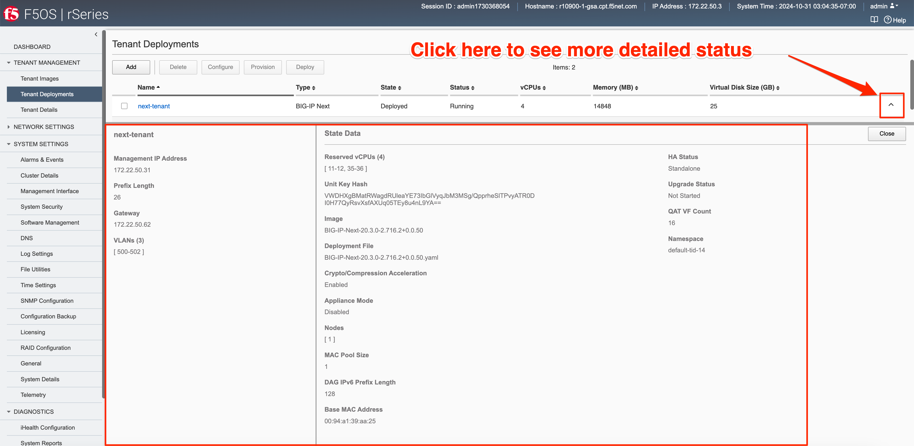Open the next-tenant link
This screenshot has width=914, height=446.
pyautogui.click(x=154, y=106)
